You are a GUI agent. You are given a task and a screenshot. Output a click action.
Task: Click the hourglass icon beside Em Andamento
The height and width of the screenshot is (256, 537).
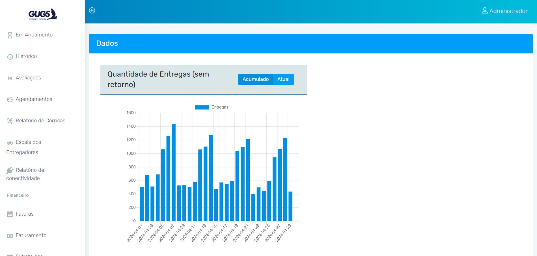pos(10,35)
